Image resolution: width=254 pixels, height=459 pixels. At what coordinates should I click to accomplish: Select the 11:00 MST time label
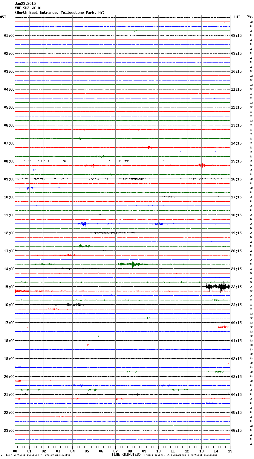click(x=9, y=215)
